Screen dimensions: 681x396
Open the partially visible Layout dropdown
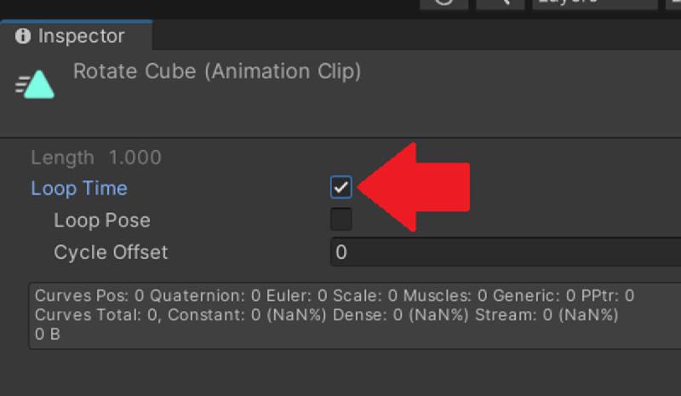(673, 3)
